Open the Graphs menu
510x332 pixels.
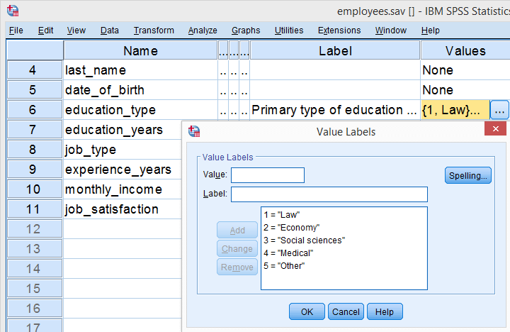tap(246, 31)
